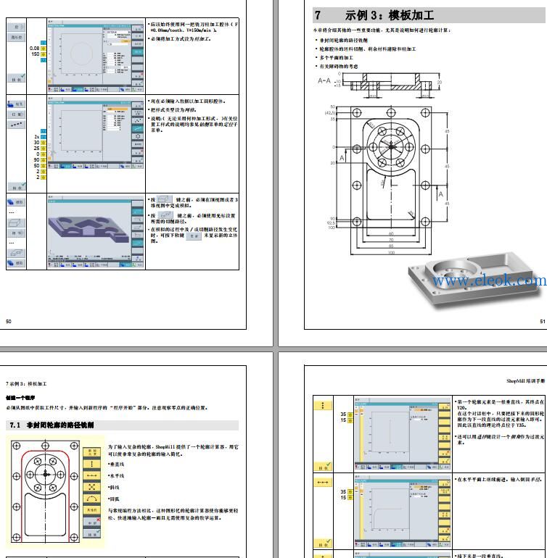Click the 3D block view softkey in the left column

coord(16,222)
